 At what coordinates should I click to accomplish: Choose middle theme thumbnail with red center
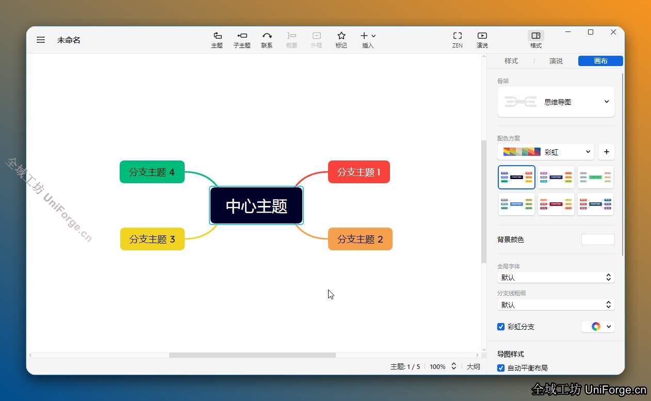point(556,204)
